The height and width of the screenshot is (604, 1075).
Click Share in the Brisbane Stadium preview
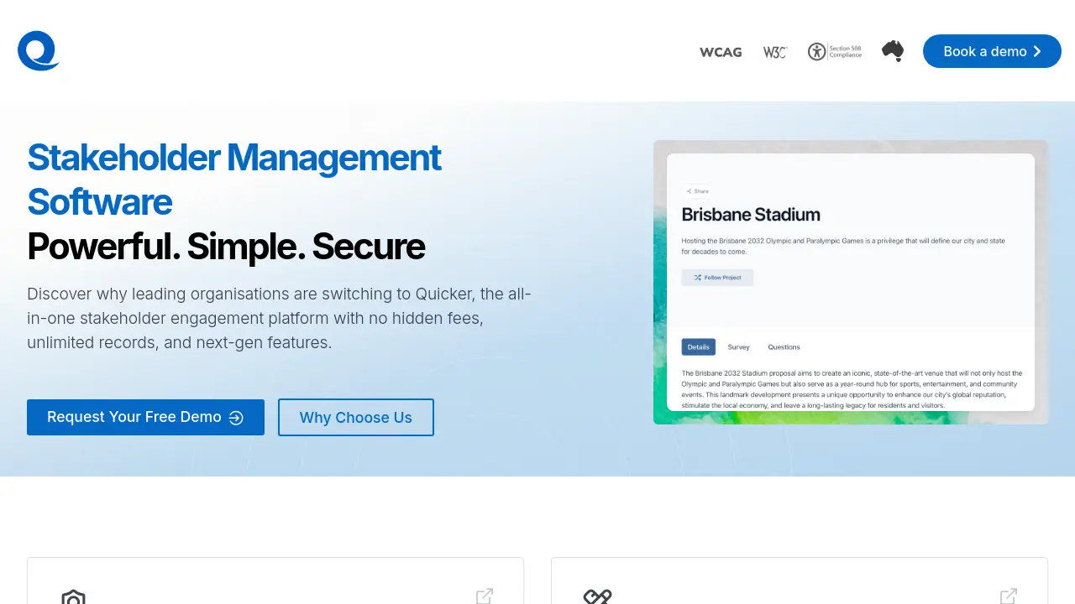pyautogui.click(x=697, y=191)
